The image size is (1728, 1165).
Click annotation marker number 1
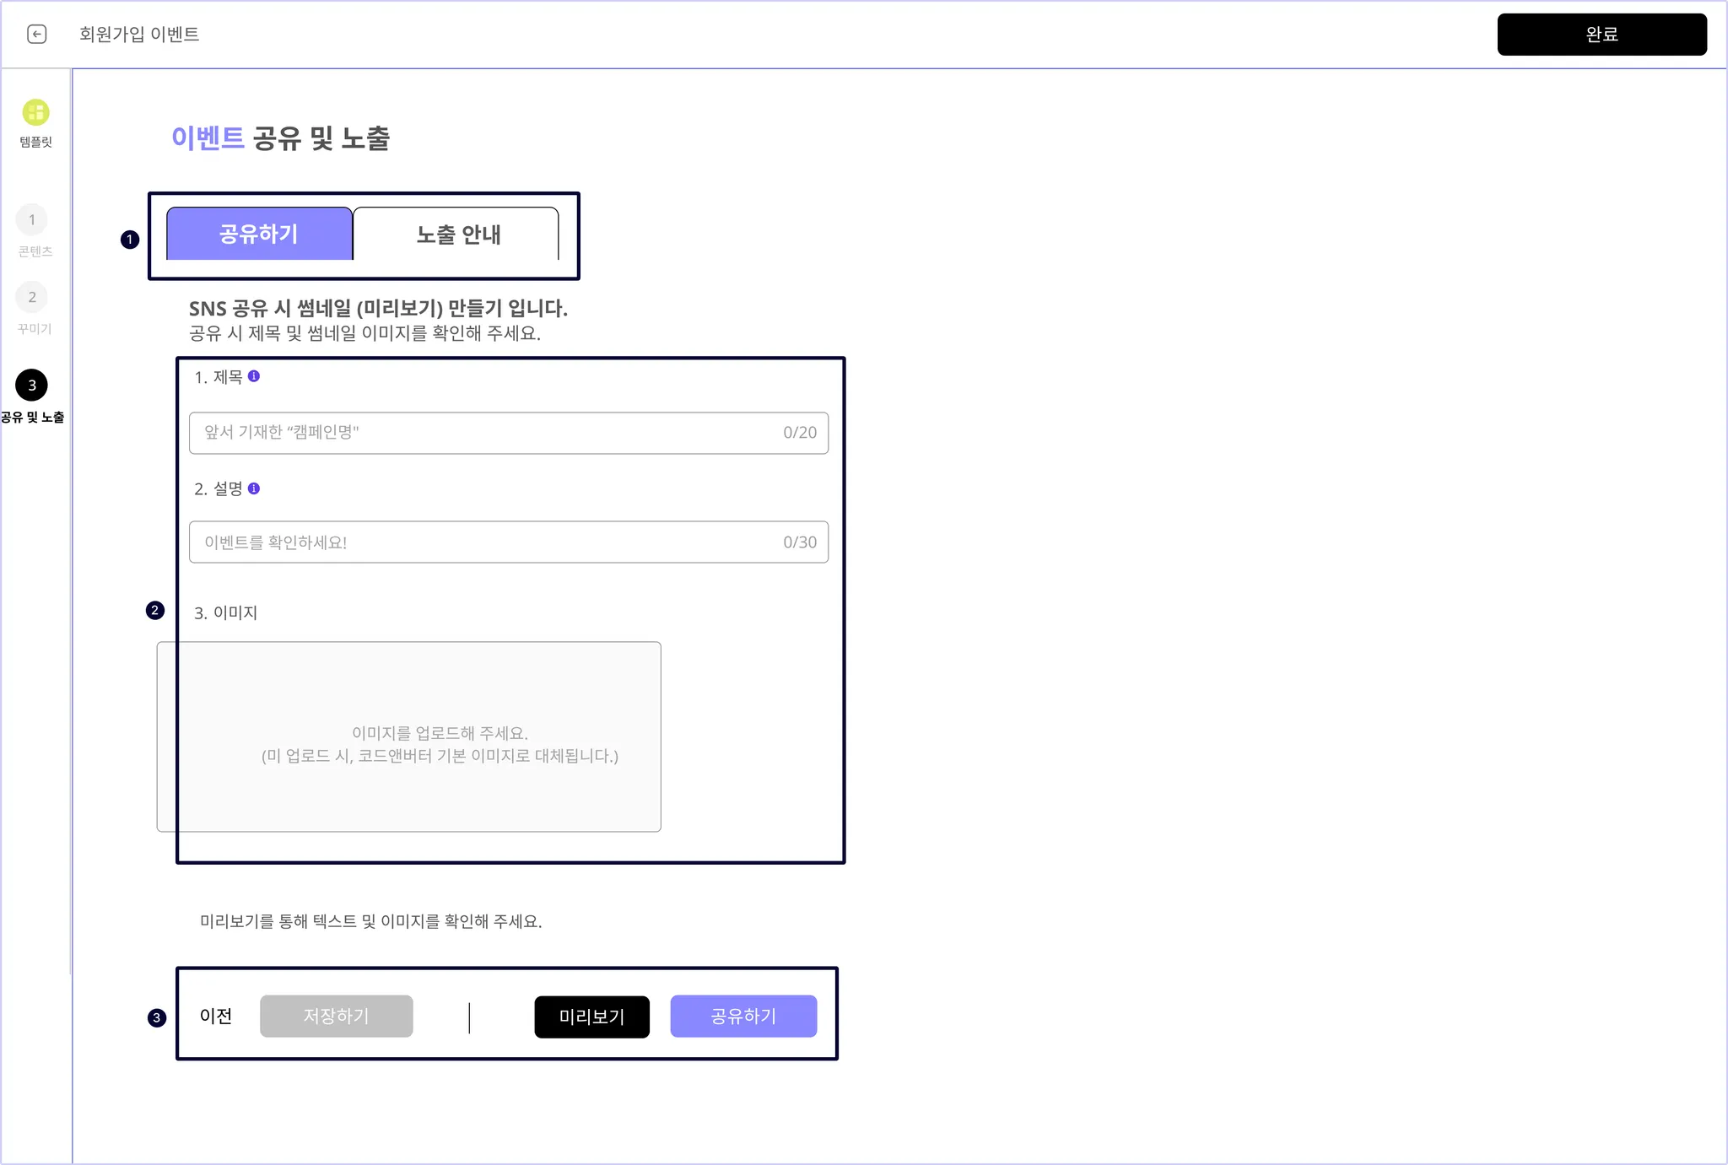[x=130, y=240]
